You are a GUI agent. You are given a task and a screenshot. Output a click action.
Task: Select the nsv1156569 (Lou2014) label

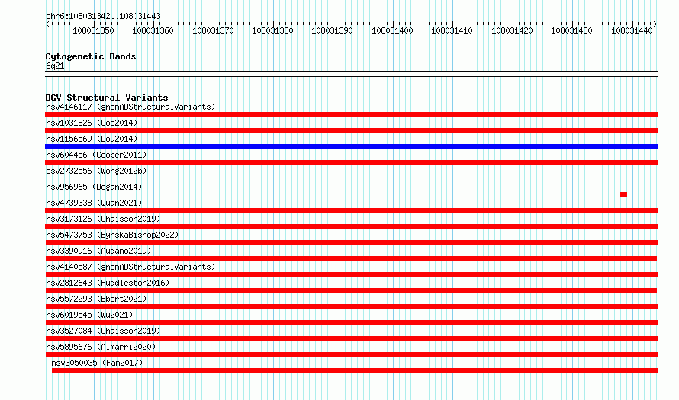click(x=92, y=139)
